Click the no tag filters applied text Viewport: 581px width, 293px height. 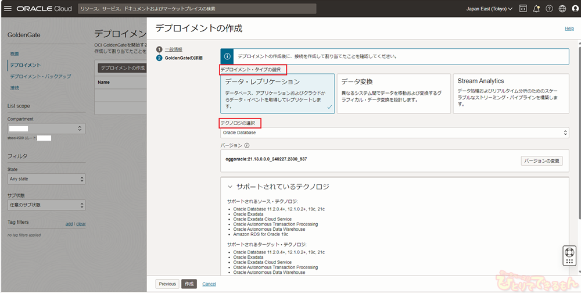(24, 235)
